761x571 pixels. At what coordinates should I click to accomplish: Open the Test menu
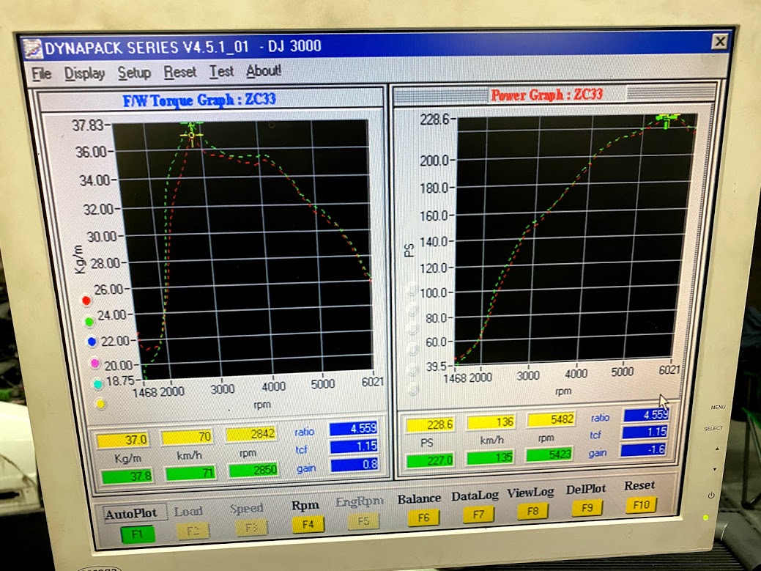coord(221,71)
